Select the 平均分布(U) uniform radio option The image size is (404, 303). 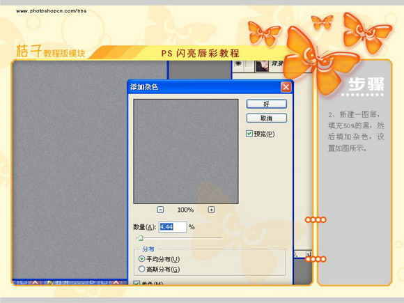(x=141, y=258)
